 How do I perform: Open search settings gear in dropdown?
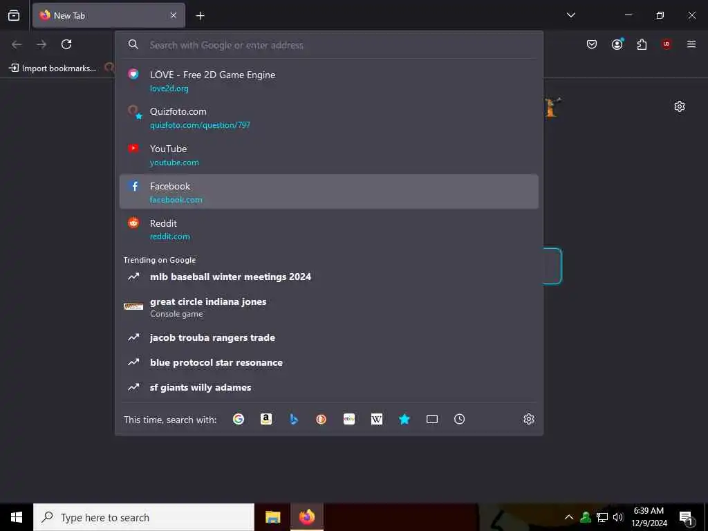tap(529, 419)
